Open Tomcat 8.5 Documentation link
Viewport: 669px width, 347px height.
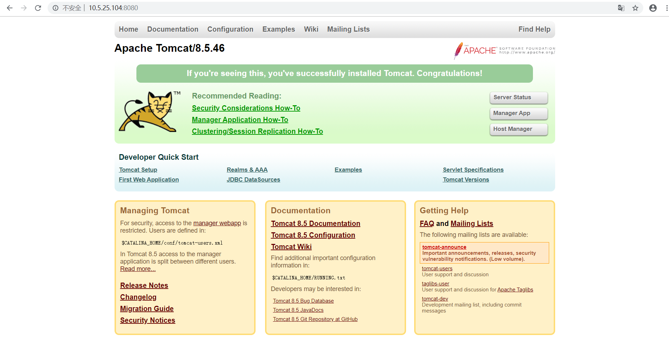(x=315, y=223)
